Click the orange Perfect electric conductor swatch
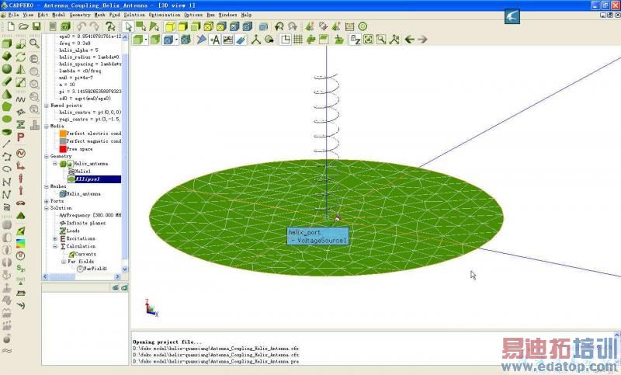621x375 pixels. tap(61, 133)
